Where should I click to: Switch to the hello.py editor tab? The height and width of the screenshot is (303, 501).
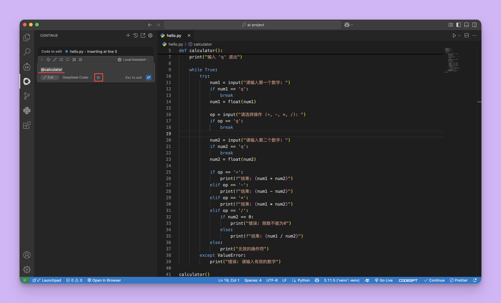[x=174, y=35]
